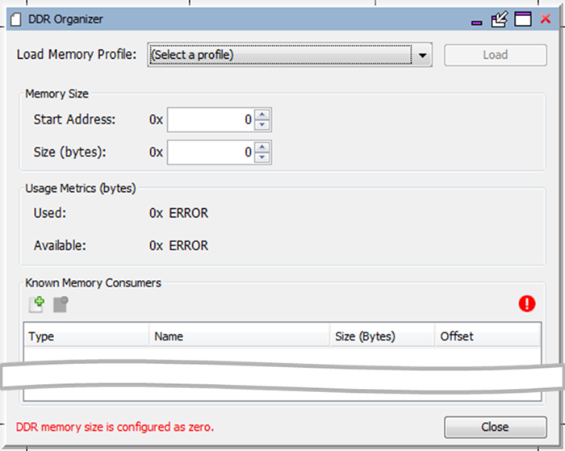The width and height of the screenshot is (565, 451).
Task: Click the Start Address input field
Action: click(x=211, y=119)
